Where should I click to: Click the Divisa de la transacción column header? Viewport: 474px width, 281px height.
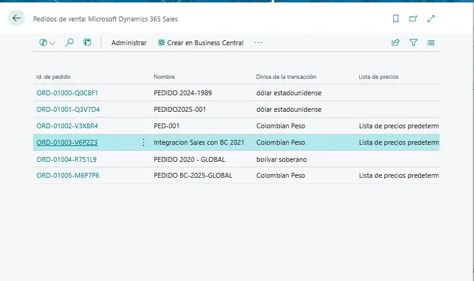[286, 77]
